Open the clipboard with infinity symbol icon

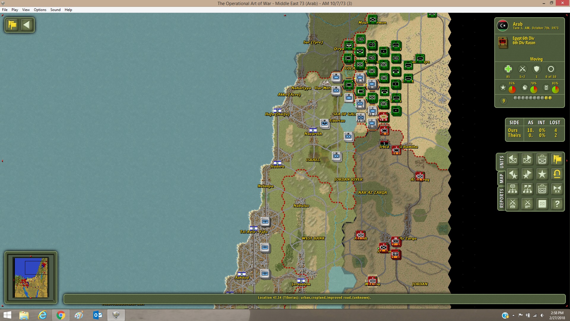click(542, 189)
